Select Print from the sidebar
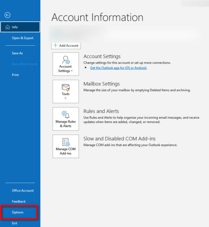This screenshot has height=227, width=209. pyautogui.click(x=15, y=75)
